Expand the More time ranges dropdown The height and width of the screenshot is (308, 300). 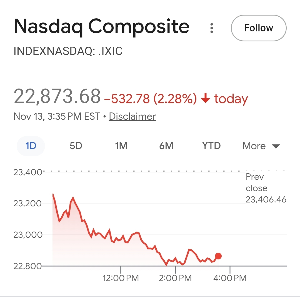[x=254, y=146]
